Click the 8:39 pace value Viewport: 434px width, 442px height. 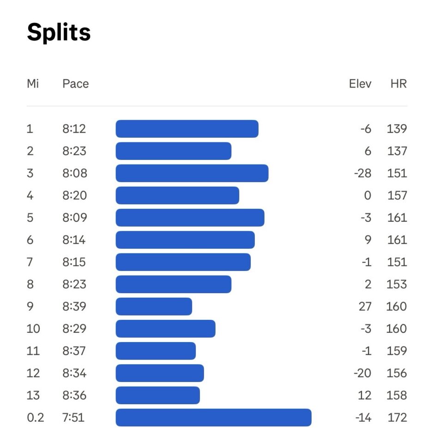click(74, 306)
